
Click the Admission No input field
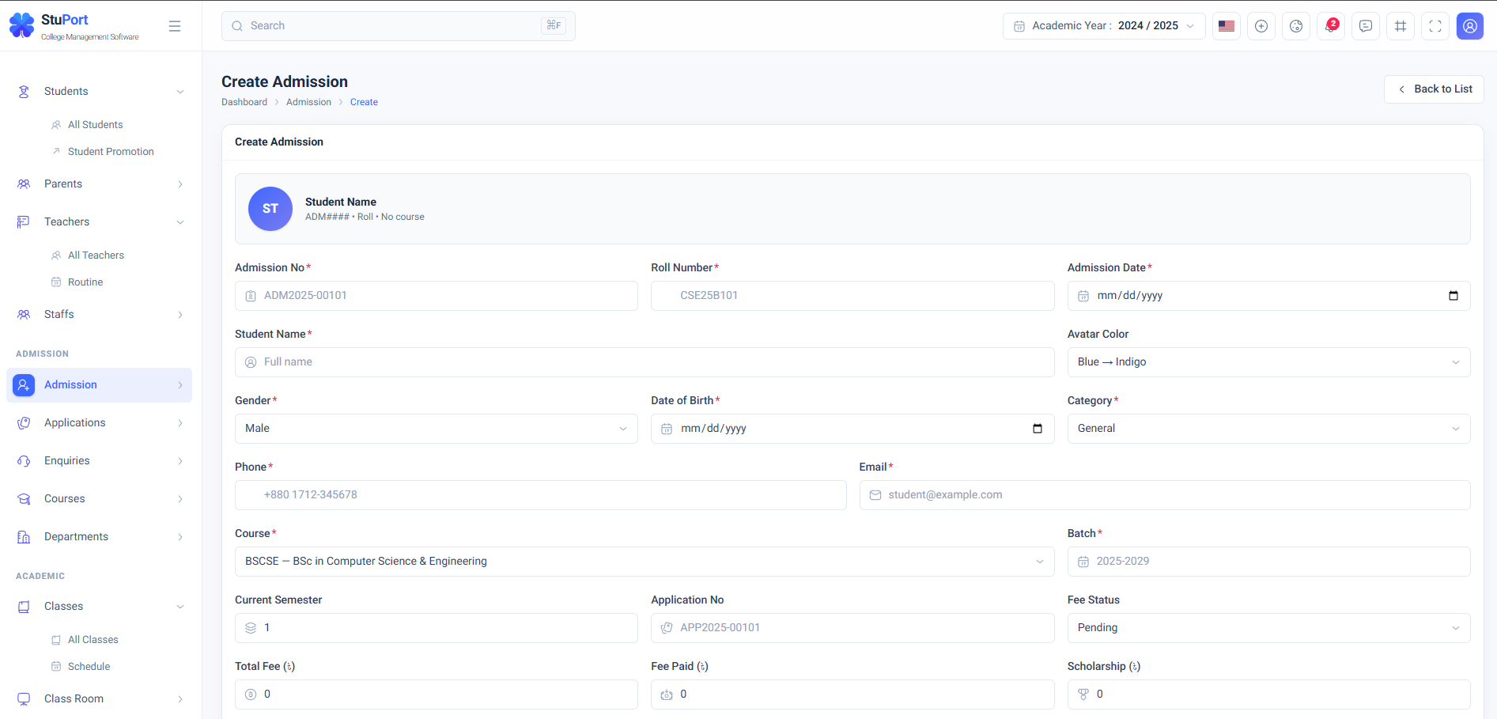[437, 296]
